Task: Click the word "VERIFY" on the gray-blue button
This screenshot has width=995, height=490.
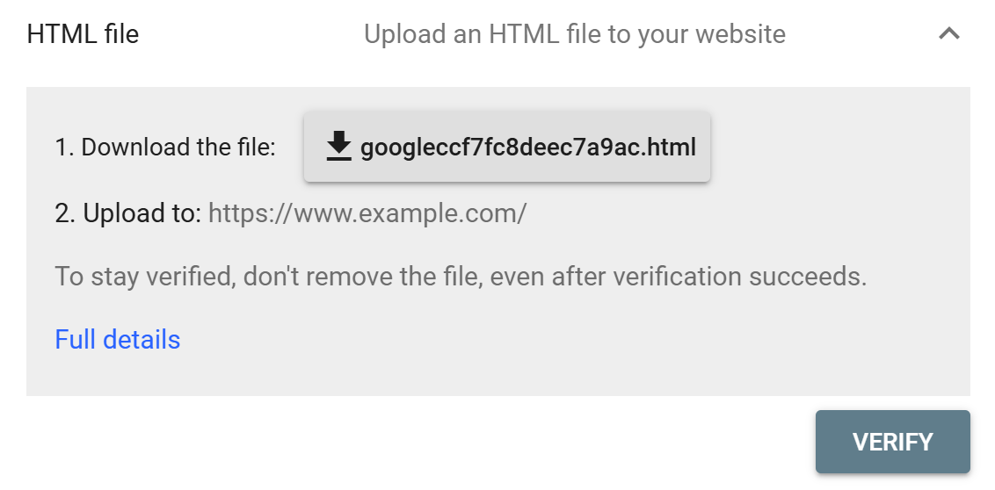Action: [x=892, y=442]
